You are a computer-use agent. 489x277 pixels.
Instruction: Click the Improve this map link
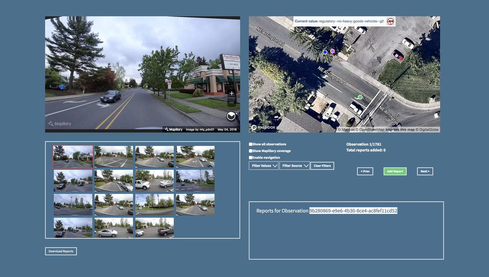(400, 130)
